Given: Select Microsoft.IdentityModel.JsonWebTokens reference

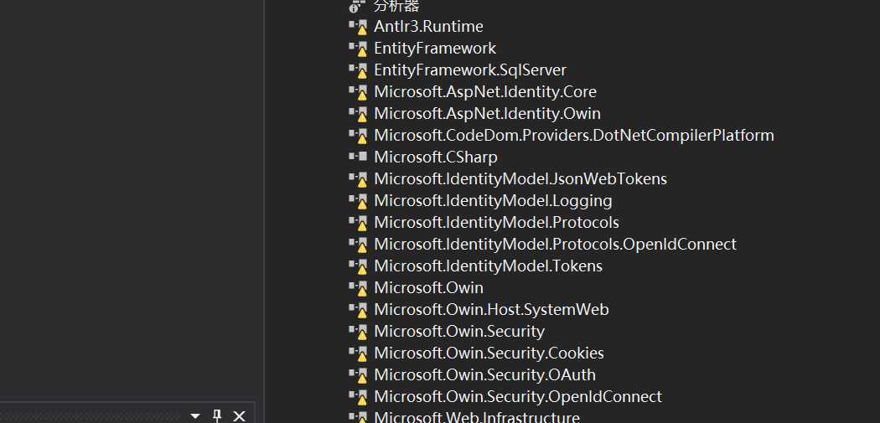Looking at the screenshot, I should pos(520,179).
